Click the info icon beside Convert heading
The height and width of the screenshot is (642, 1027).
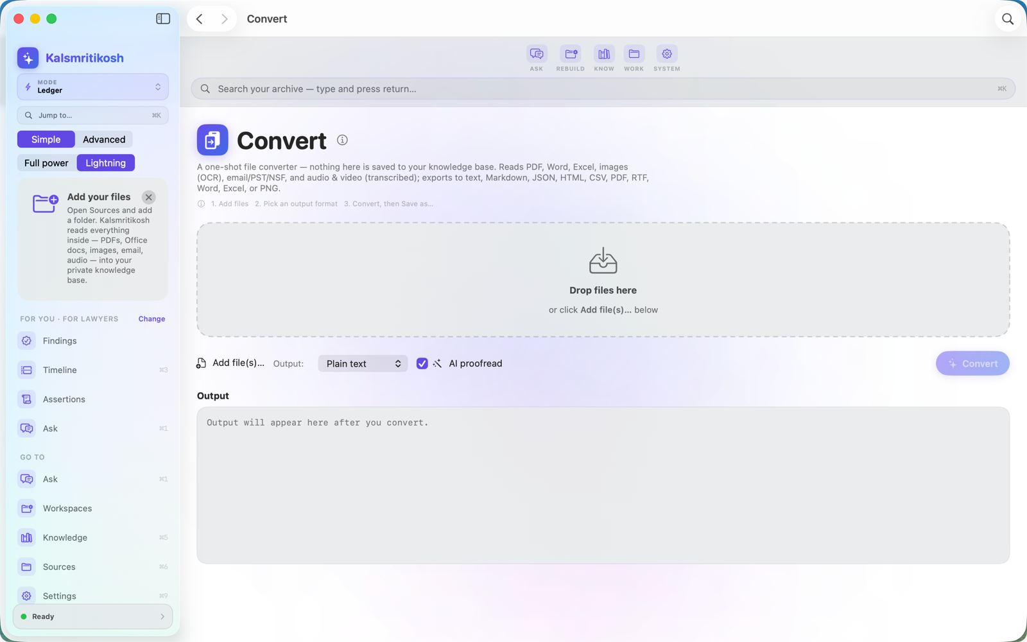tap(342, 140)
